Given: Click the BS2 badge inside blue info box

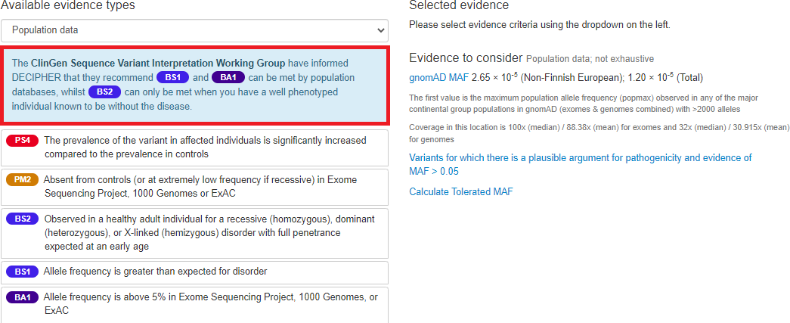Looking at the screenshot, I should (105, 92).
